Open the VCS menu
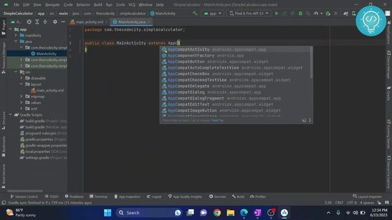 click(x=132, y=5)
